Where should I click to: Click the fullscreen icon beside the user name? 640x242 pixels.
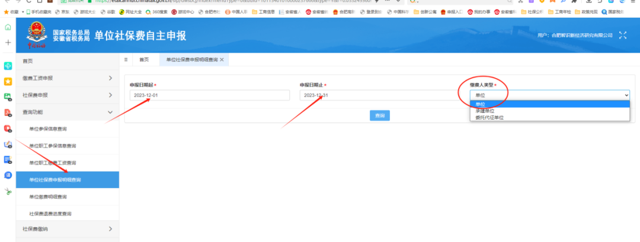click(x=622, y=35)
